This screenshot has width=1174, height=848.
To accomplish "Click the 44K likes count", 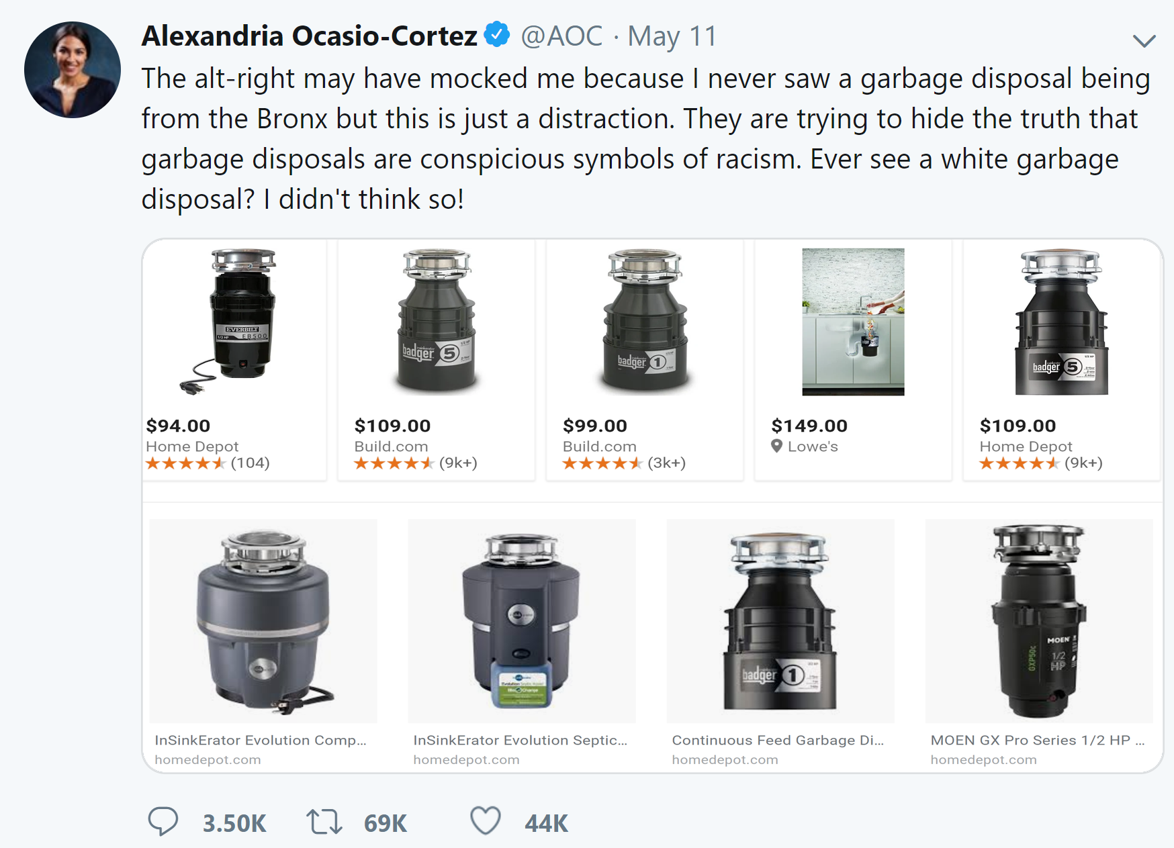I will (x=546, y=823).
